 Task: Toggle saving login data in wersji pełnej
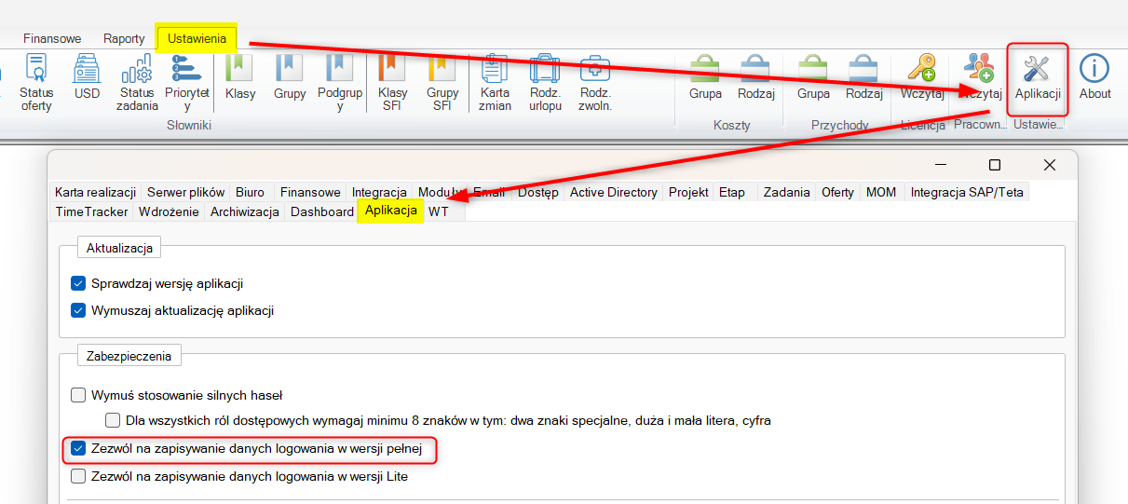(78, 449)
